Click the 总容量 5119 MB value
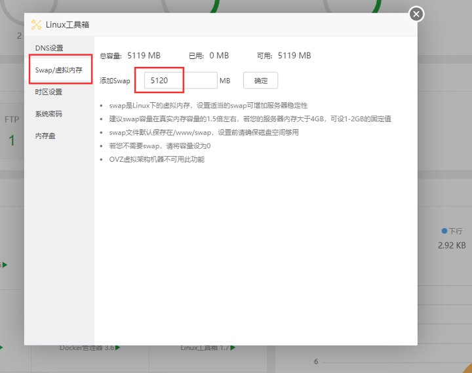This screenshot has width=472, height=373. [x=144, y=56]
